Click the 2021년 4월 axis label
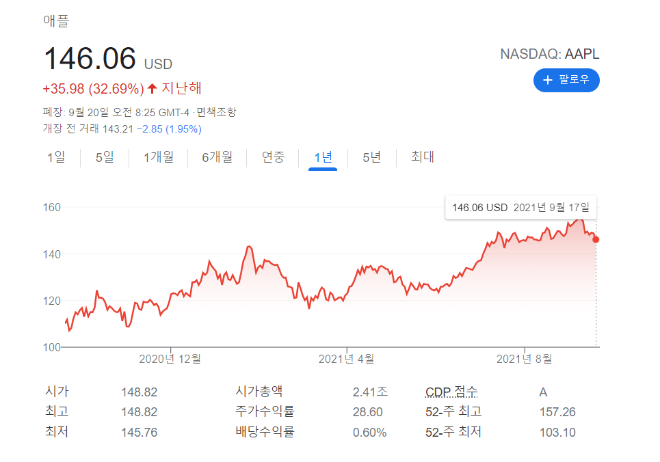This screenshot has height=462, width=660. [347, 359]
